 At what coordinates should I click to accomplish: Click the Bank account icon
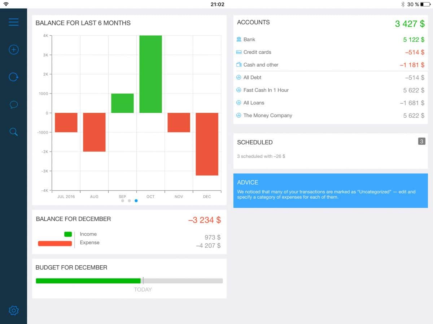[239, 39]
